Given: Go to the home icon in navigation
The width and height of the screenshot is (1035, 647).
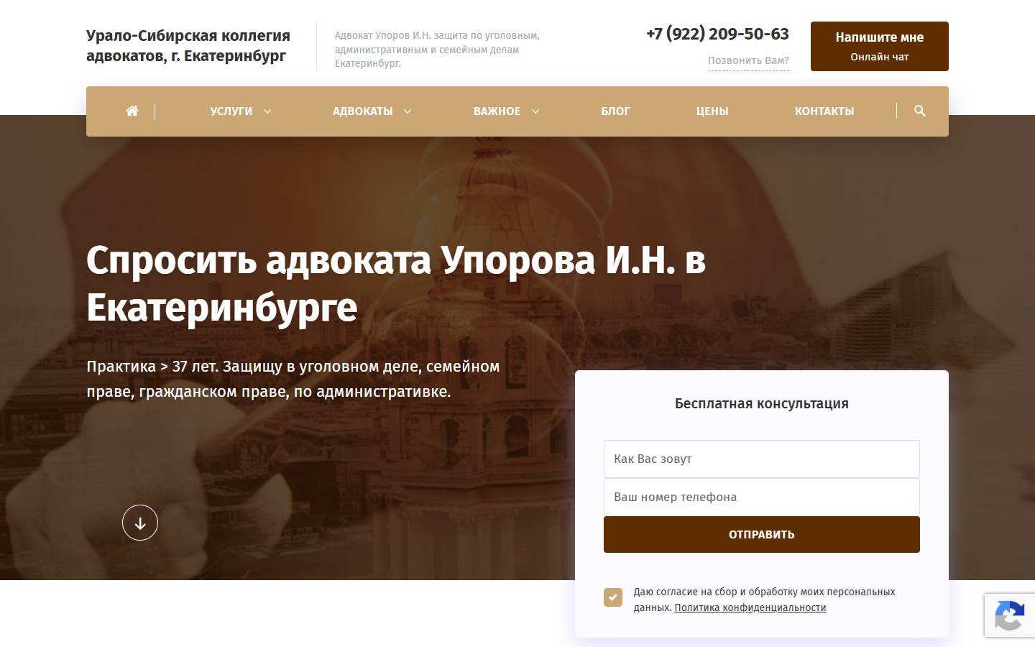Looking at the screenshot, I should pos(132,111).
